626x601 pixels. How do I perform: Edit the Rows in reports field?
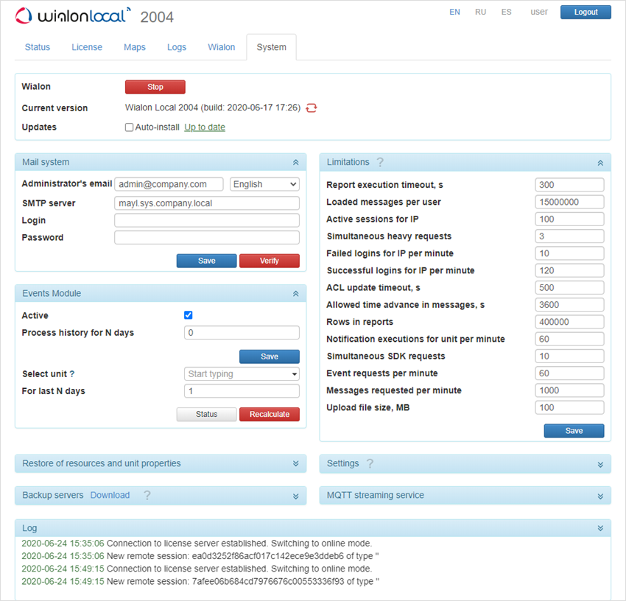(570, 322)
